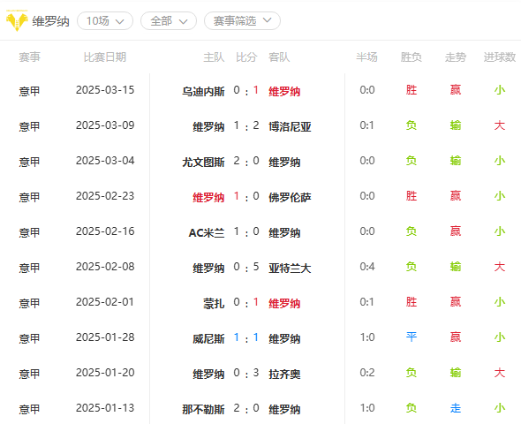The height and width of the screenshot is (424, 521).
Task: Expand the 全部 filter dropdown
Action: click(x=169, y=21)
